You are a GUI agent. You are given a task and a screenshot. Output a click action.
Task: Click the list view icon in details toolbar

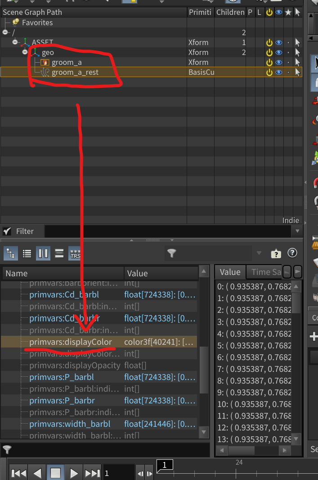coord(27,253)
